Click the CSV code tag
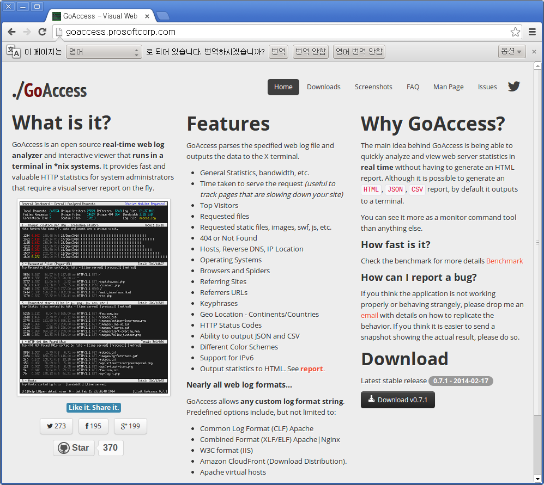Screen dimensions: 544x485 417,189
